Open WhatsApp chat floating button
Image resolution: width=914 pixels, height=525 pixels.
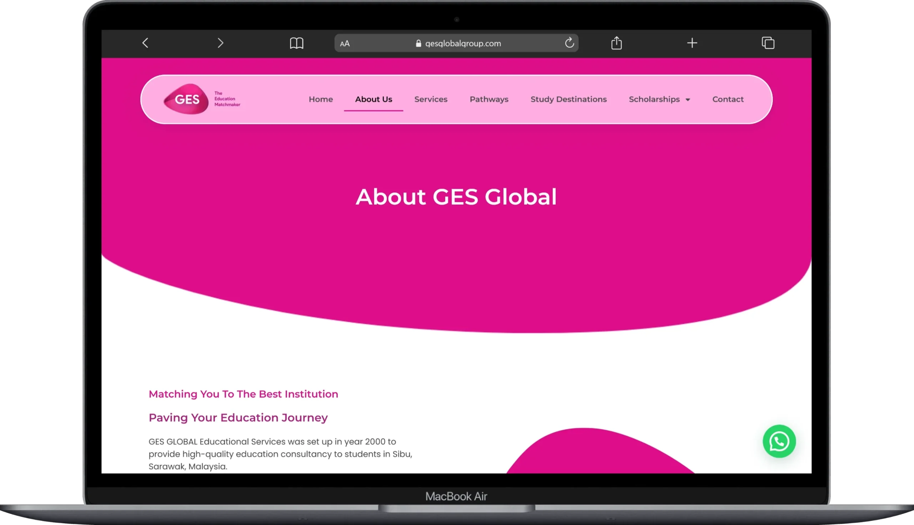779,441
